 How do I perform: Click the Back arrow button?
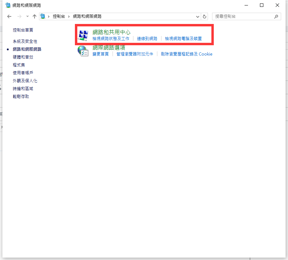click(9, 16)
